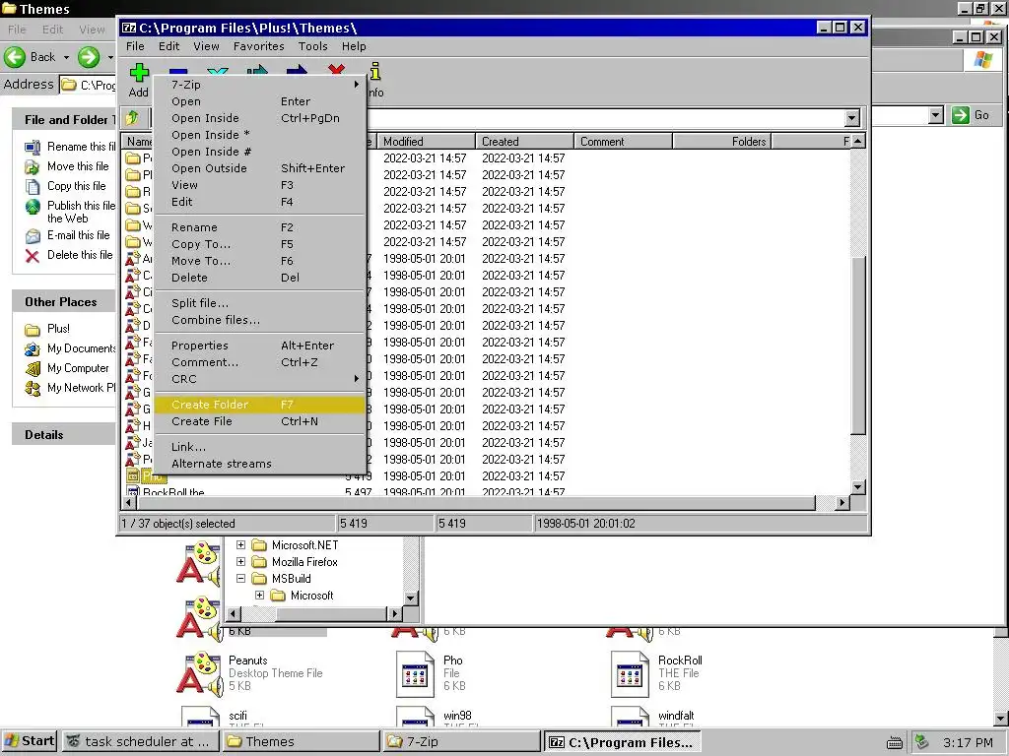Click the Details panel header
This screenshot has width=1009, height=756.
[x=64, y=434]
